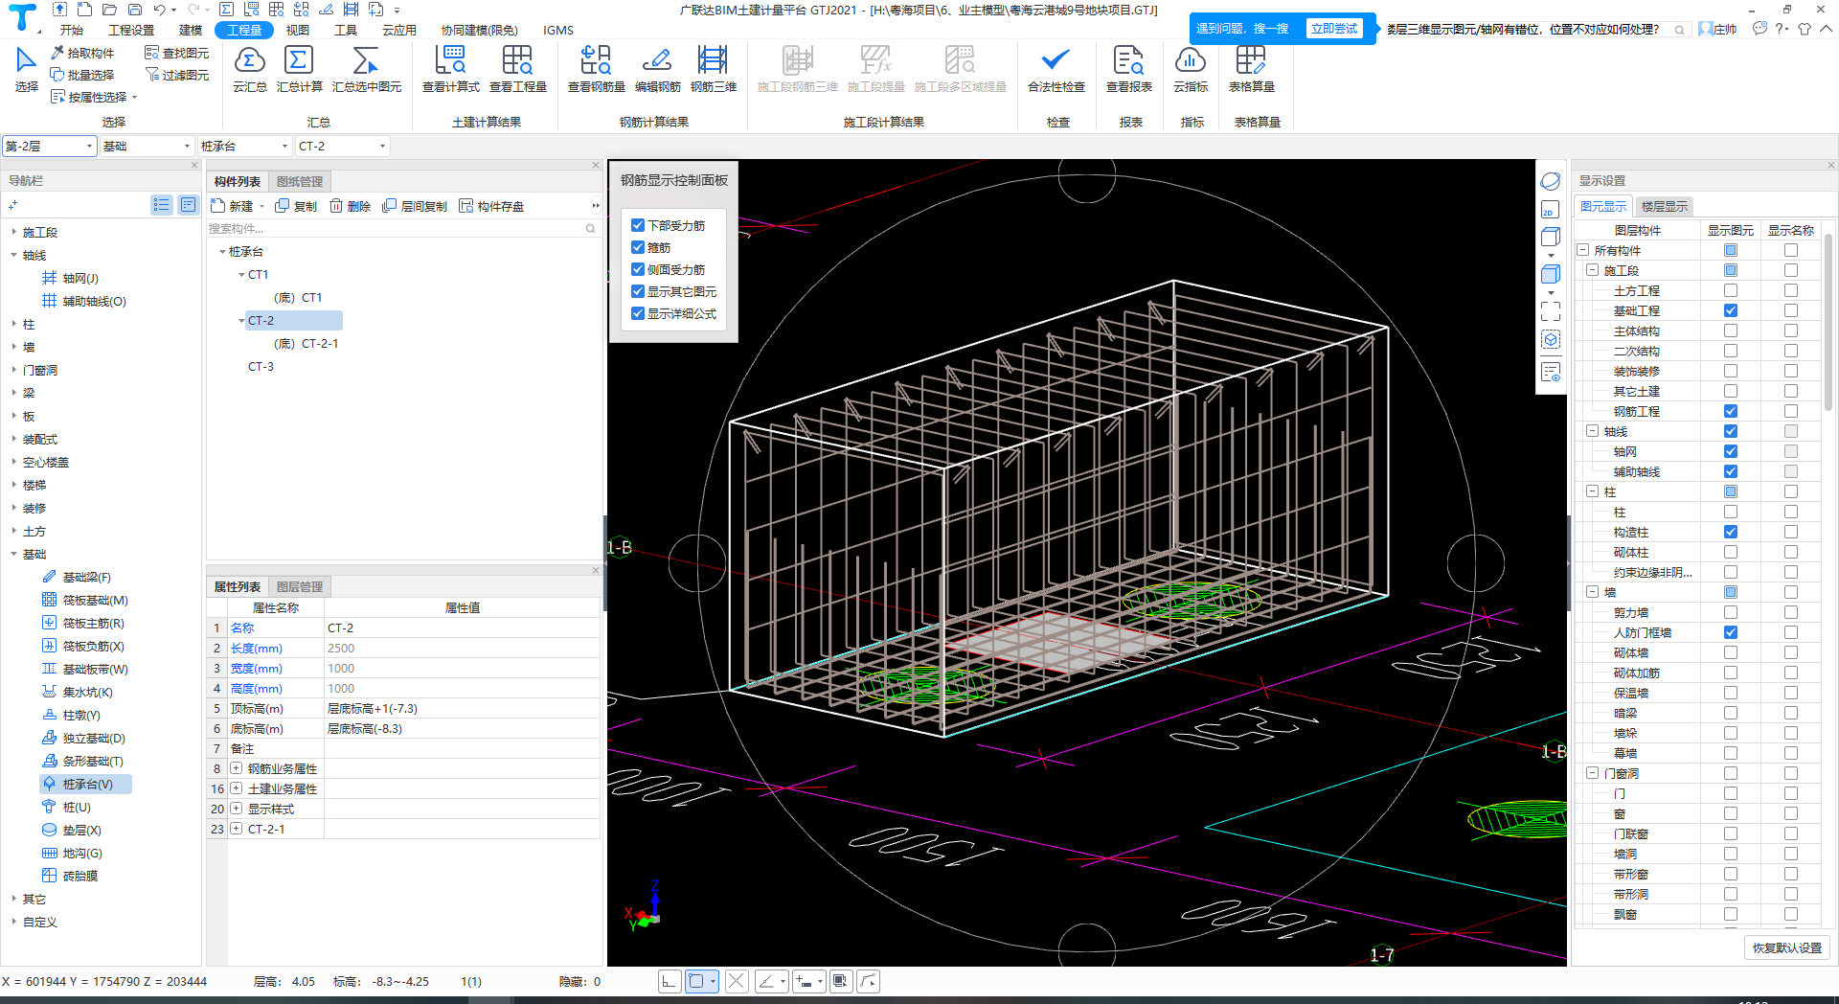The height and width of the screenshot is (1004, 1839).
Task: Expand the 显示样式 property group
Action: pos(236,809)
